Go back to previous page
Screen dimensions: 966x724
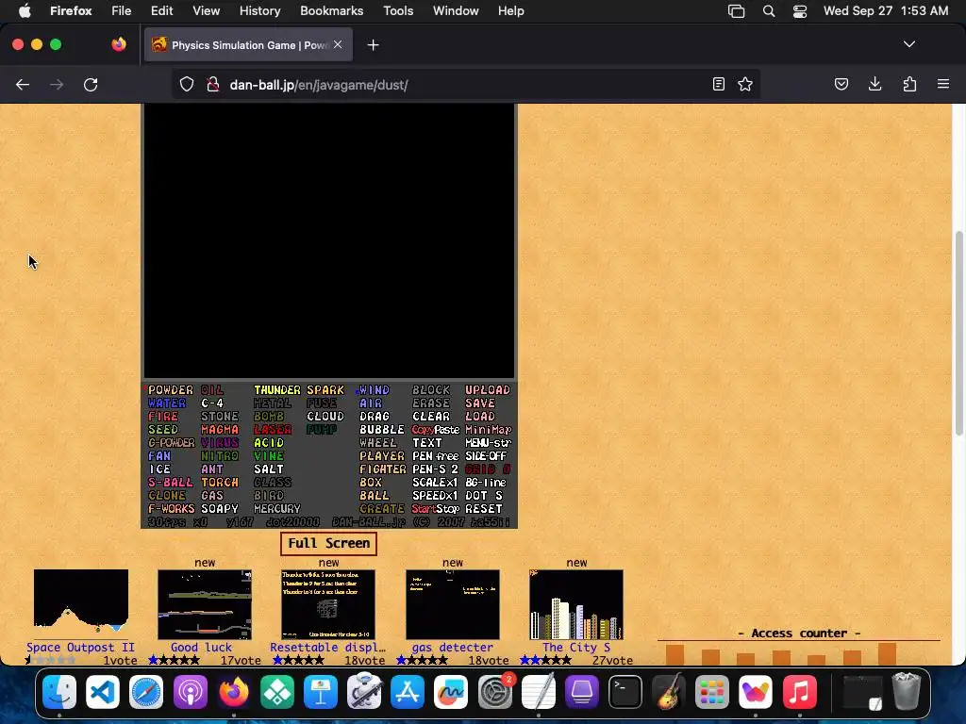(23, 84)
